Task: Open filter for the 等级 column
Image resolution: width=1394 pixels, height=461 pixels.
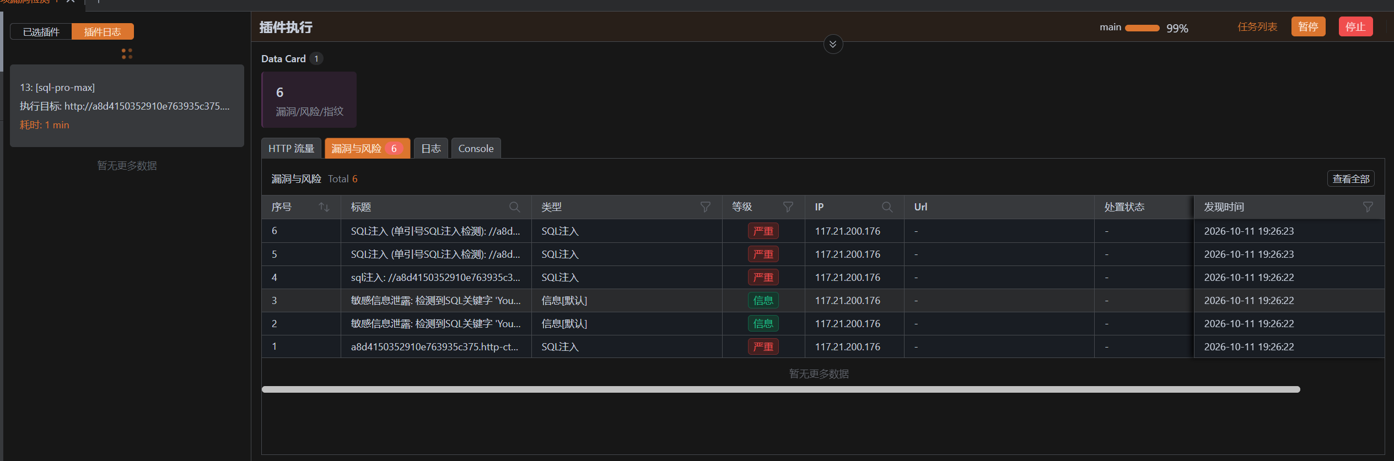Action: click(x=788, y=207)
